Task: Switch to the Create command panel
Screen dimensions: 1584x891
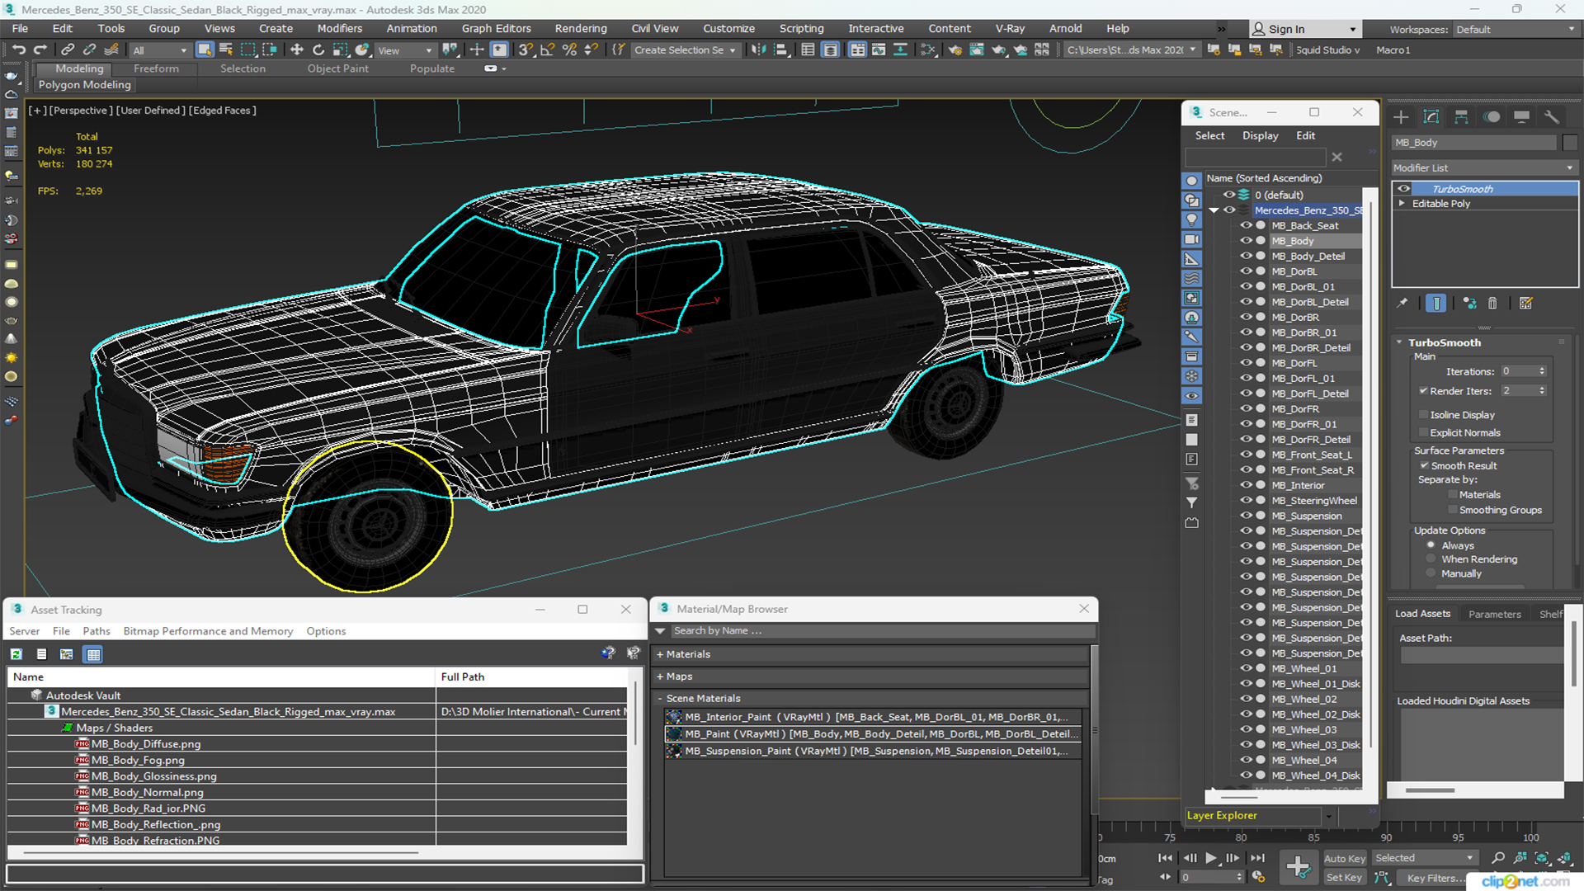Action: [1401, 117]
